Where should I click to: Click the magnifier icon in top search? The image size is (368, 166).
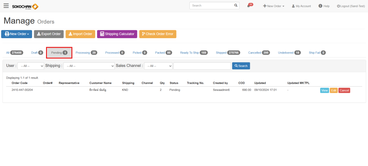[236, 6]
